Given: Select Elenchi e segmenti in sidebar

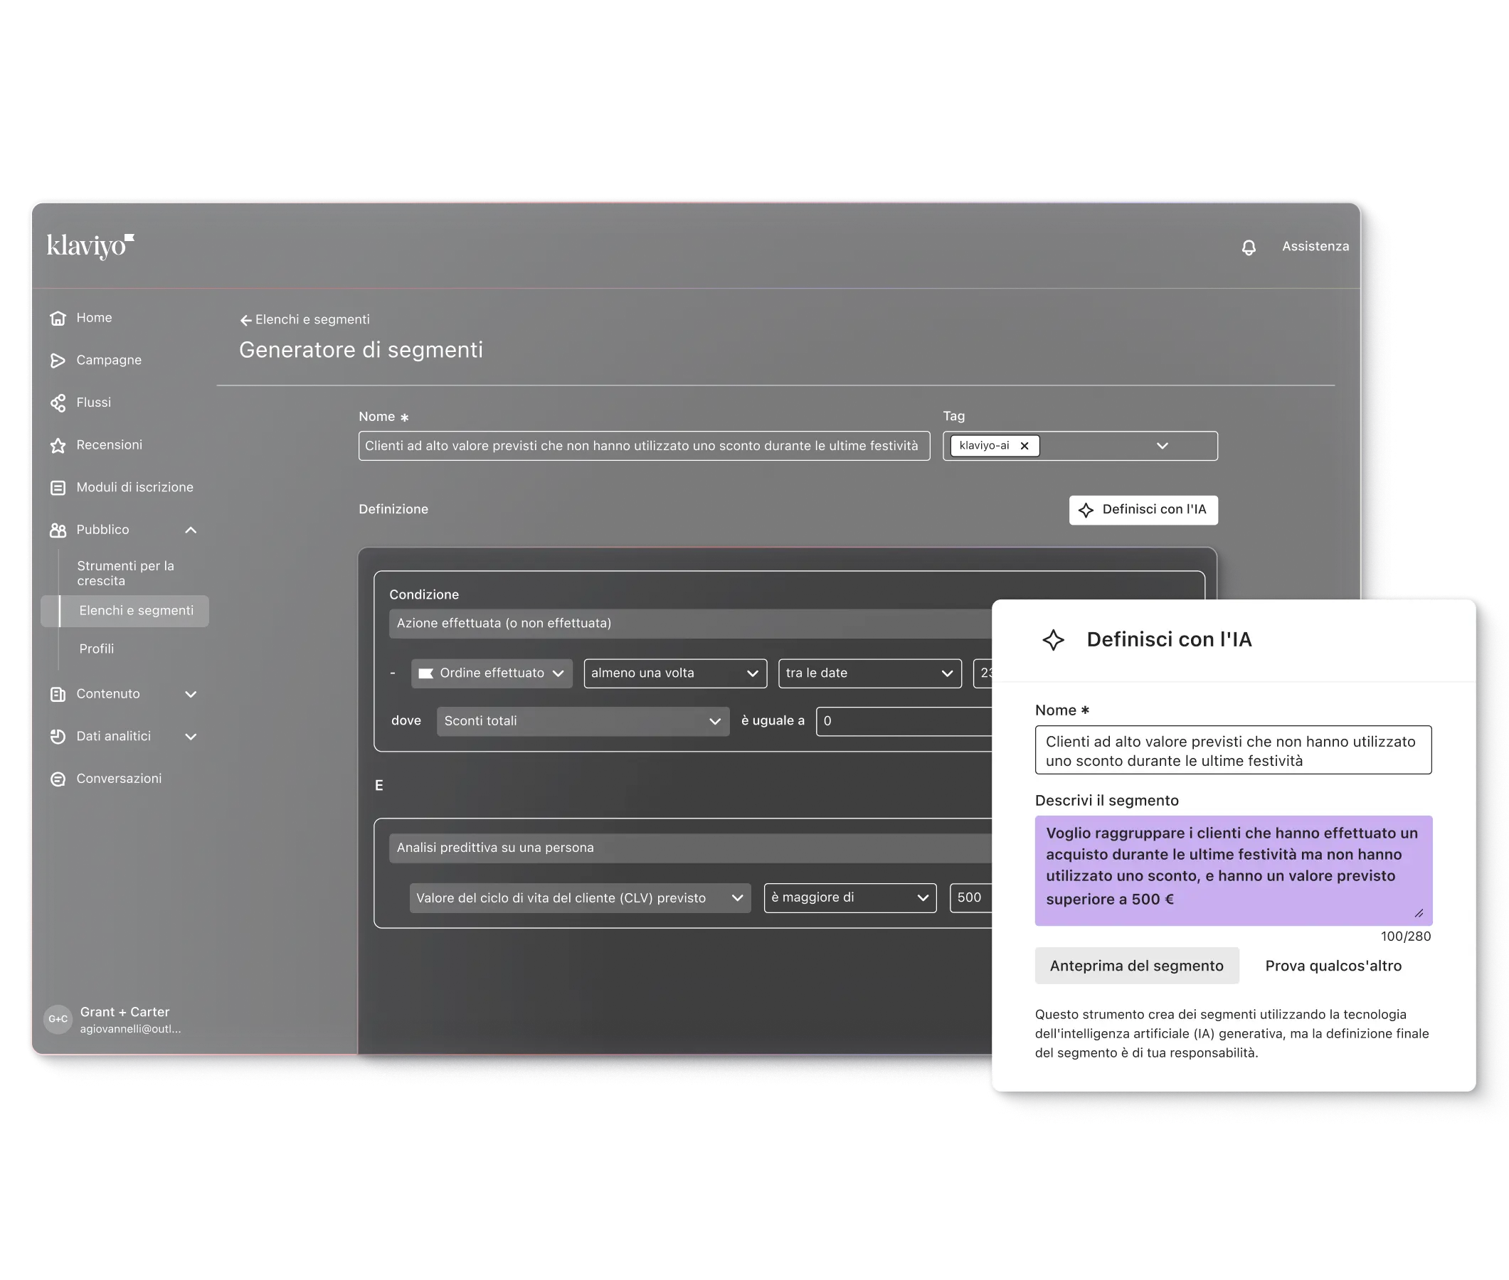Looking at the screenshot, I should (x=136, y=611).
